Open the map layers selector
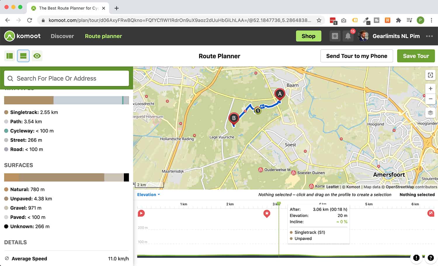438x266 pixels. click(430, 113)
